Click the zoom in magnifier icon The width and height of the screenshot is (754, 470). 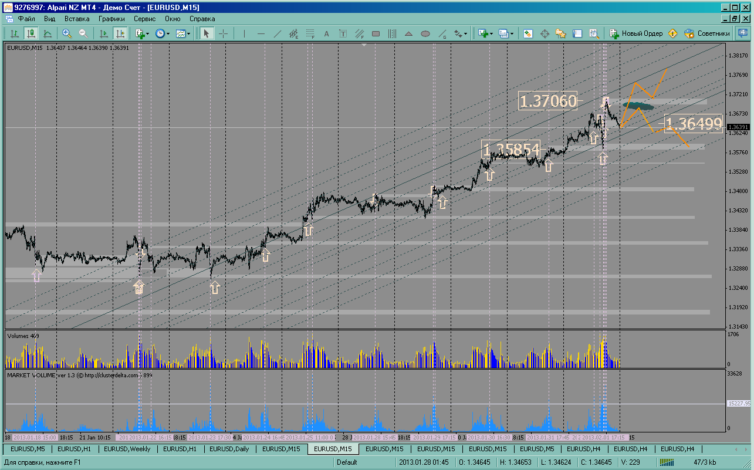[67, 33]
